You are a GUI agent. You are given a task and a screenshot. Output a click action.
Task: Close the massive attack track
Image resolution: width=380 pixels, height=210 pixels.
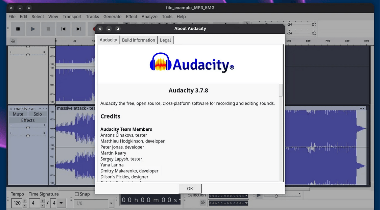[x=11, y=109]
